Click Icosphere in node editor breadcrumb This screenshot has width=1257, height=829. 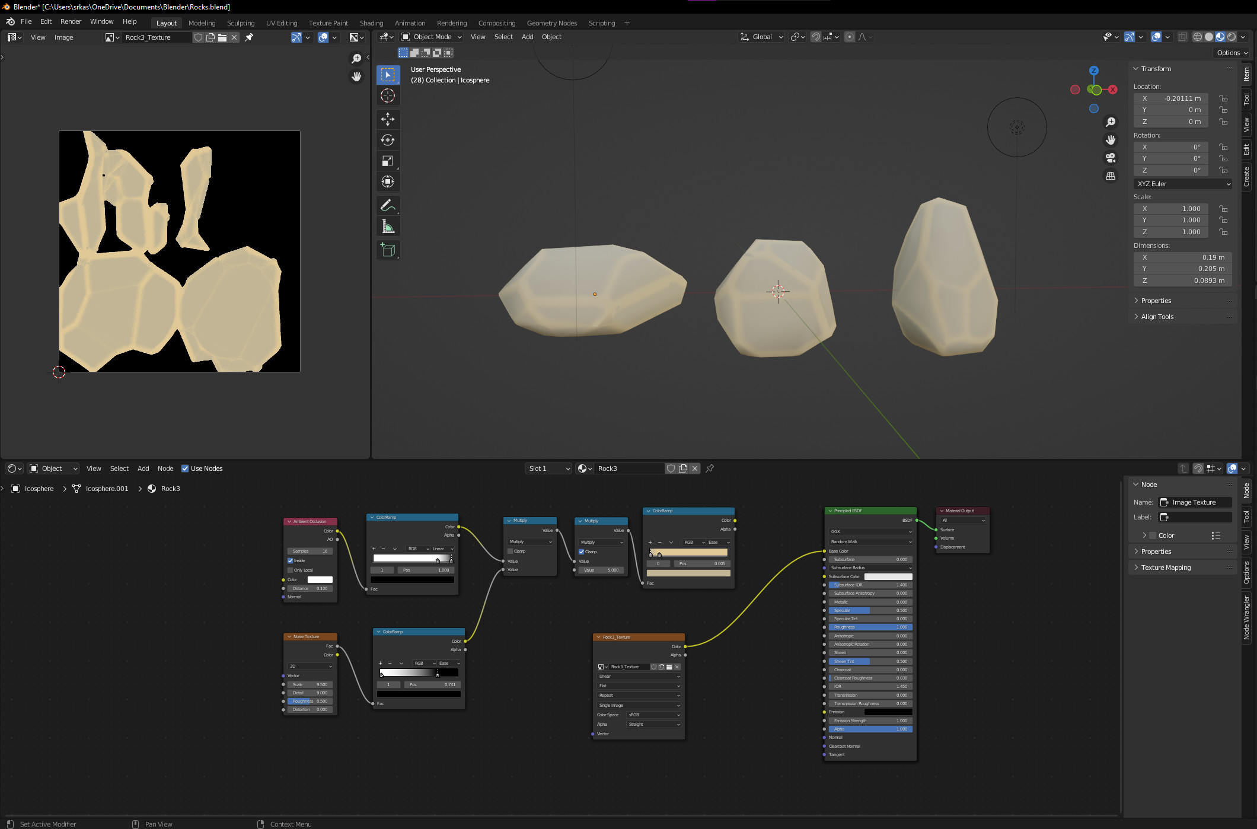click(39, 489)
